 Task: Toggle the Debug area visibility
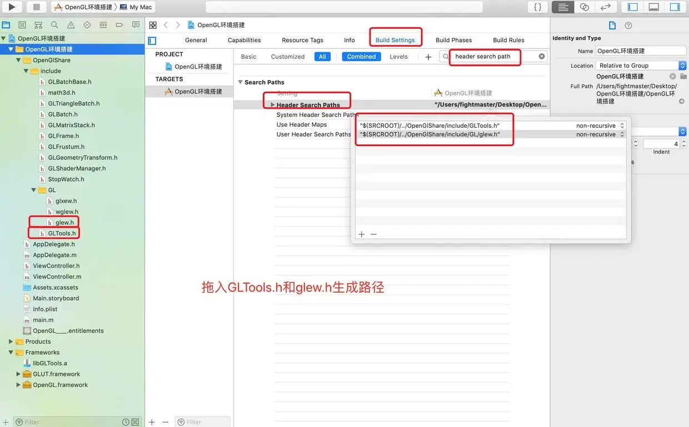pos(654,7)
